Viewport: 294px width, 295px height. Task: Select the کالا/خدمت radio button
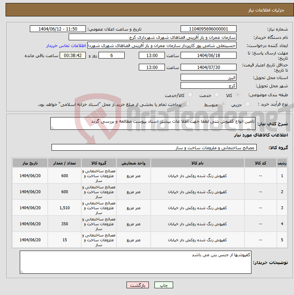pyautogui.click(x=190, y=95)
